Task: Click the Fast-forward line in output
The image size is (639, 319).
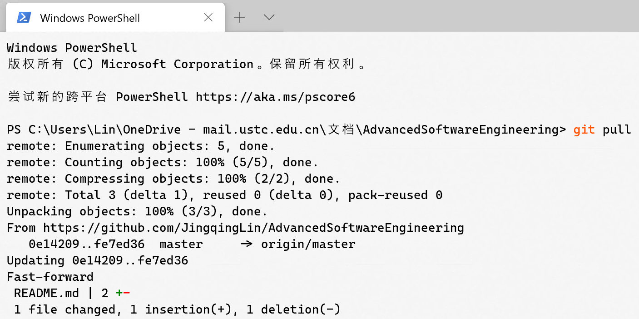Action: (50, 277)
